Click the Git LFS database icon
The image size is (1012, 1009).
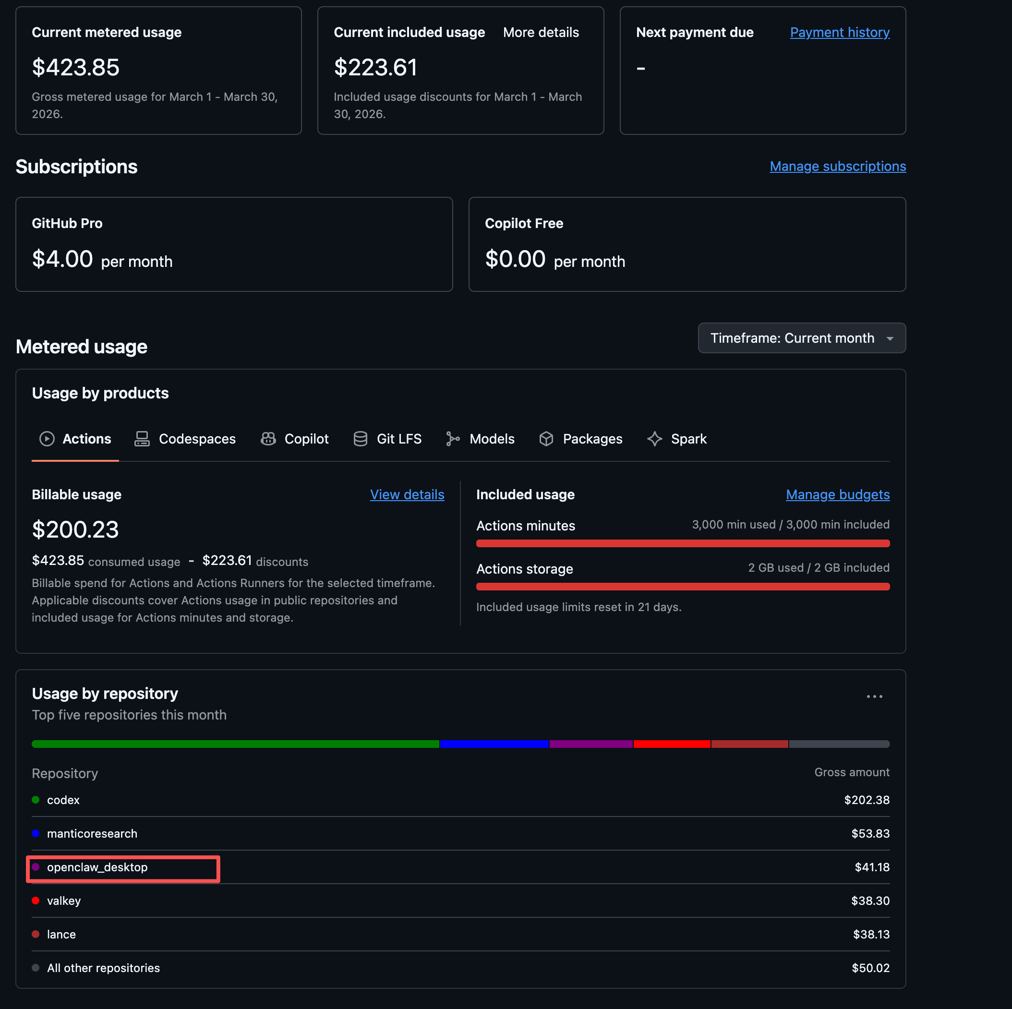pyautogui.click(x=361, y=439)
